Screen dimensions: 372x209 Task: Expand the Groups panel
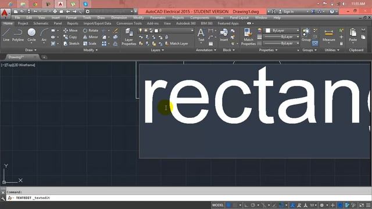point(309,50)
